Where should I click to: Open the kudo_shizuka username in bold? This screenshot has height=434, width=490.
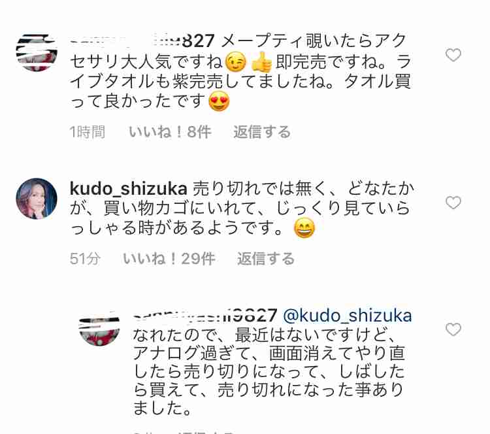pos(129,189)
